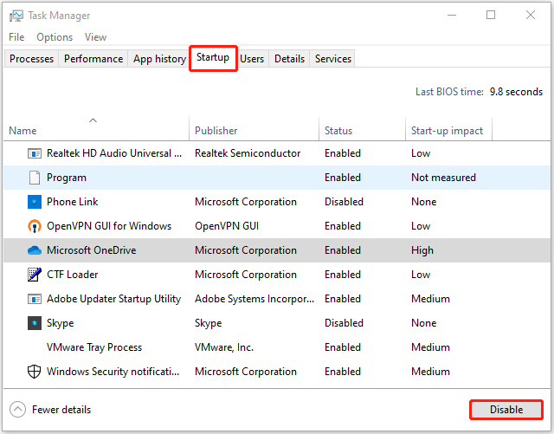Click Adobe Systems Incorporated publisher cell
Image resolution: width=554 pixels, height=434 pixels.
[x=254, y=299]
